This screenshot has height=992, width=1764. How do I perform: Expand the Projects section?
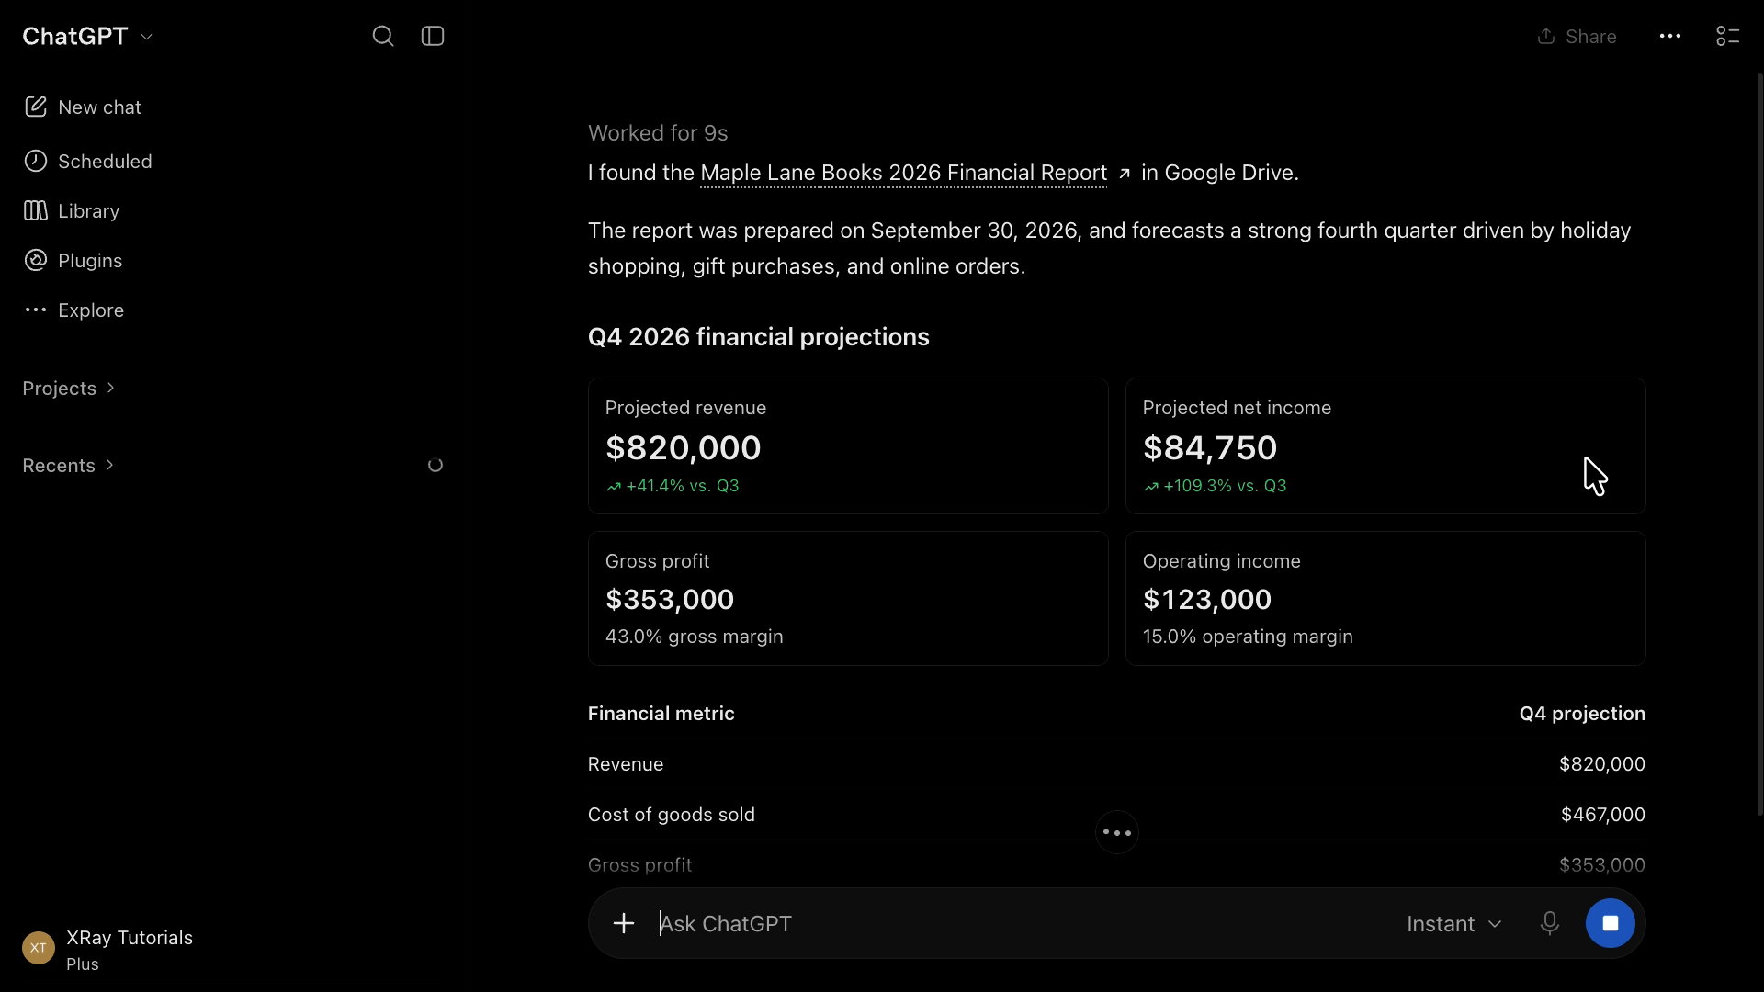69,389
